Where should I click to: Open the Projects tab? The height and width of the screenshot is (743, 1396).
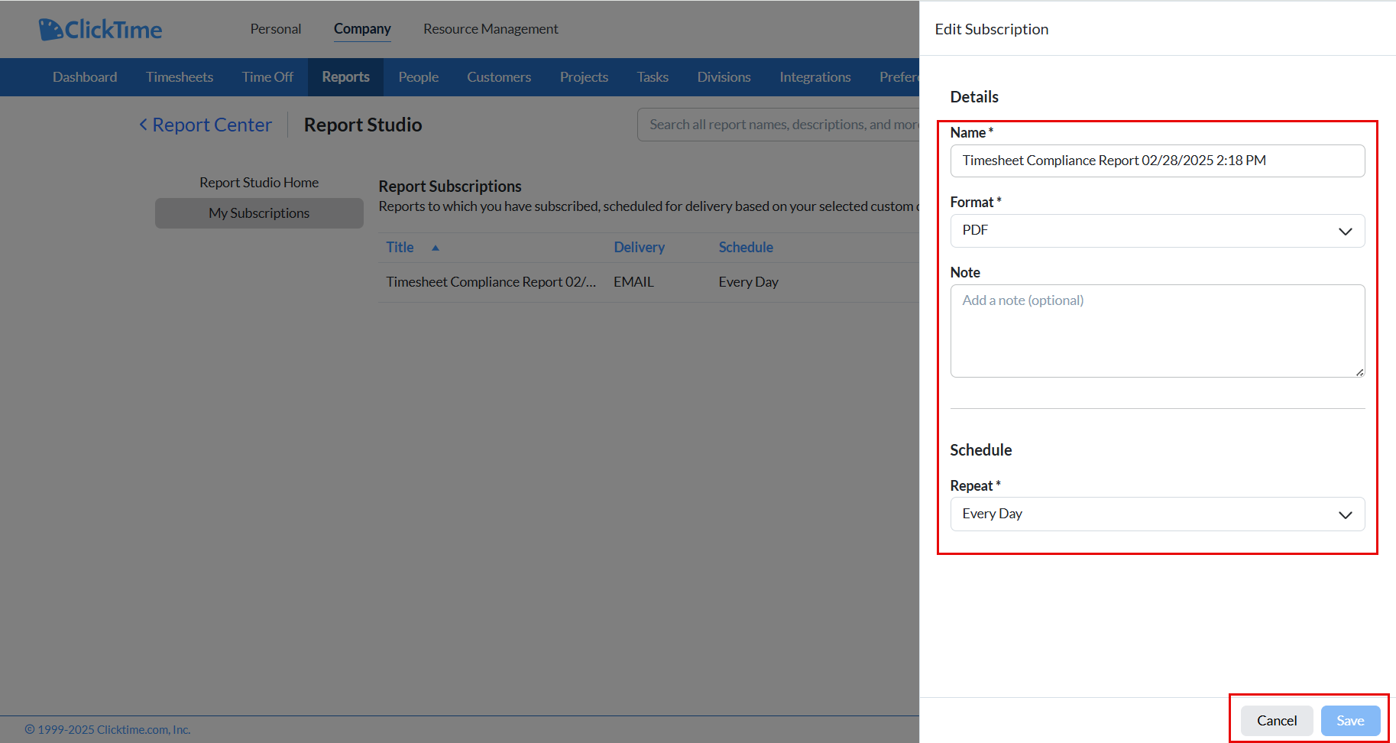click(584, 77)
